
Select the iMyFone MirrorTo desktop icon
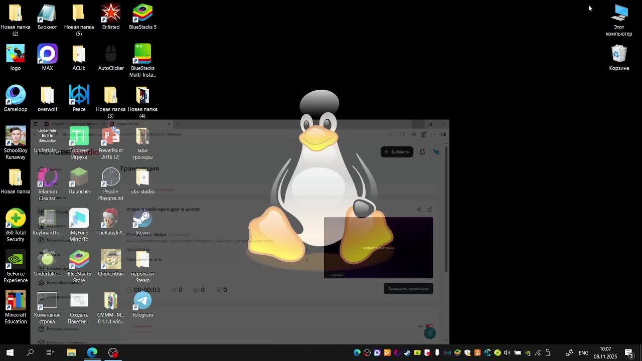click(79, 225)
